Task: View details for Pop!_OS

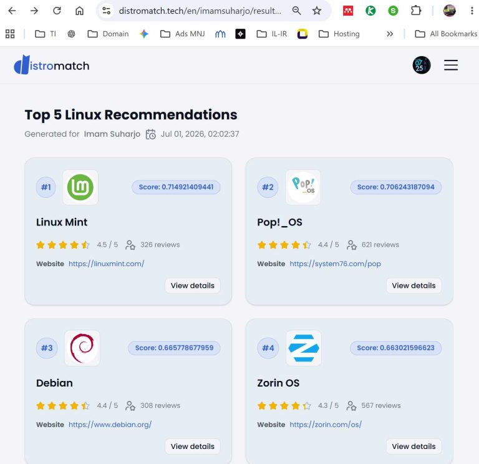Action: tap(414, 285)
